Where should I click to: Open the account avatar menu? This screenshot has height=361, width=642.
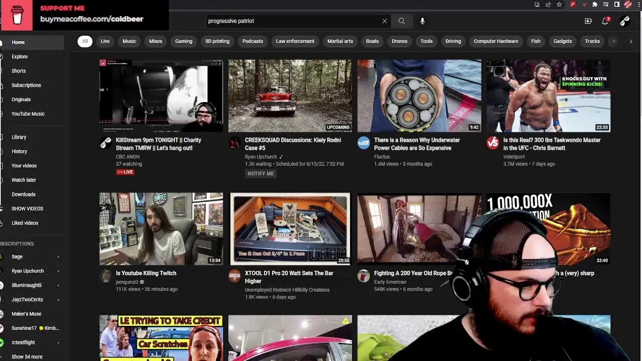[x=624, y=21]
